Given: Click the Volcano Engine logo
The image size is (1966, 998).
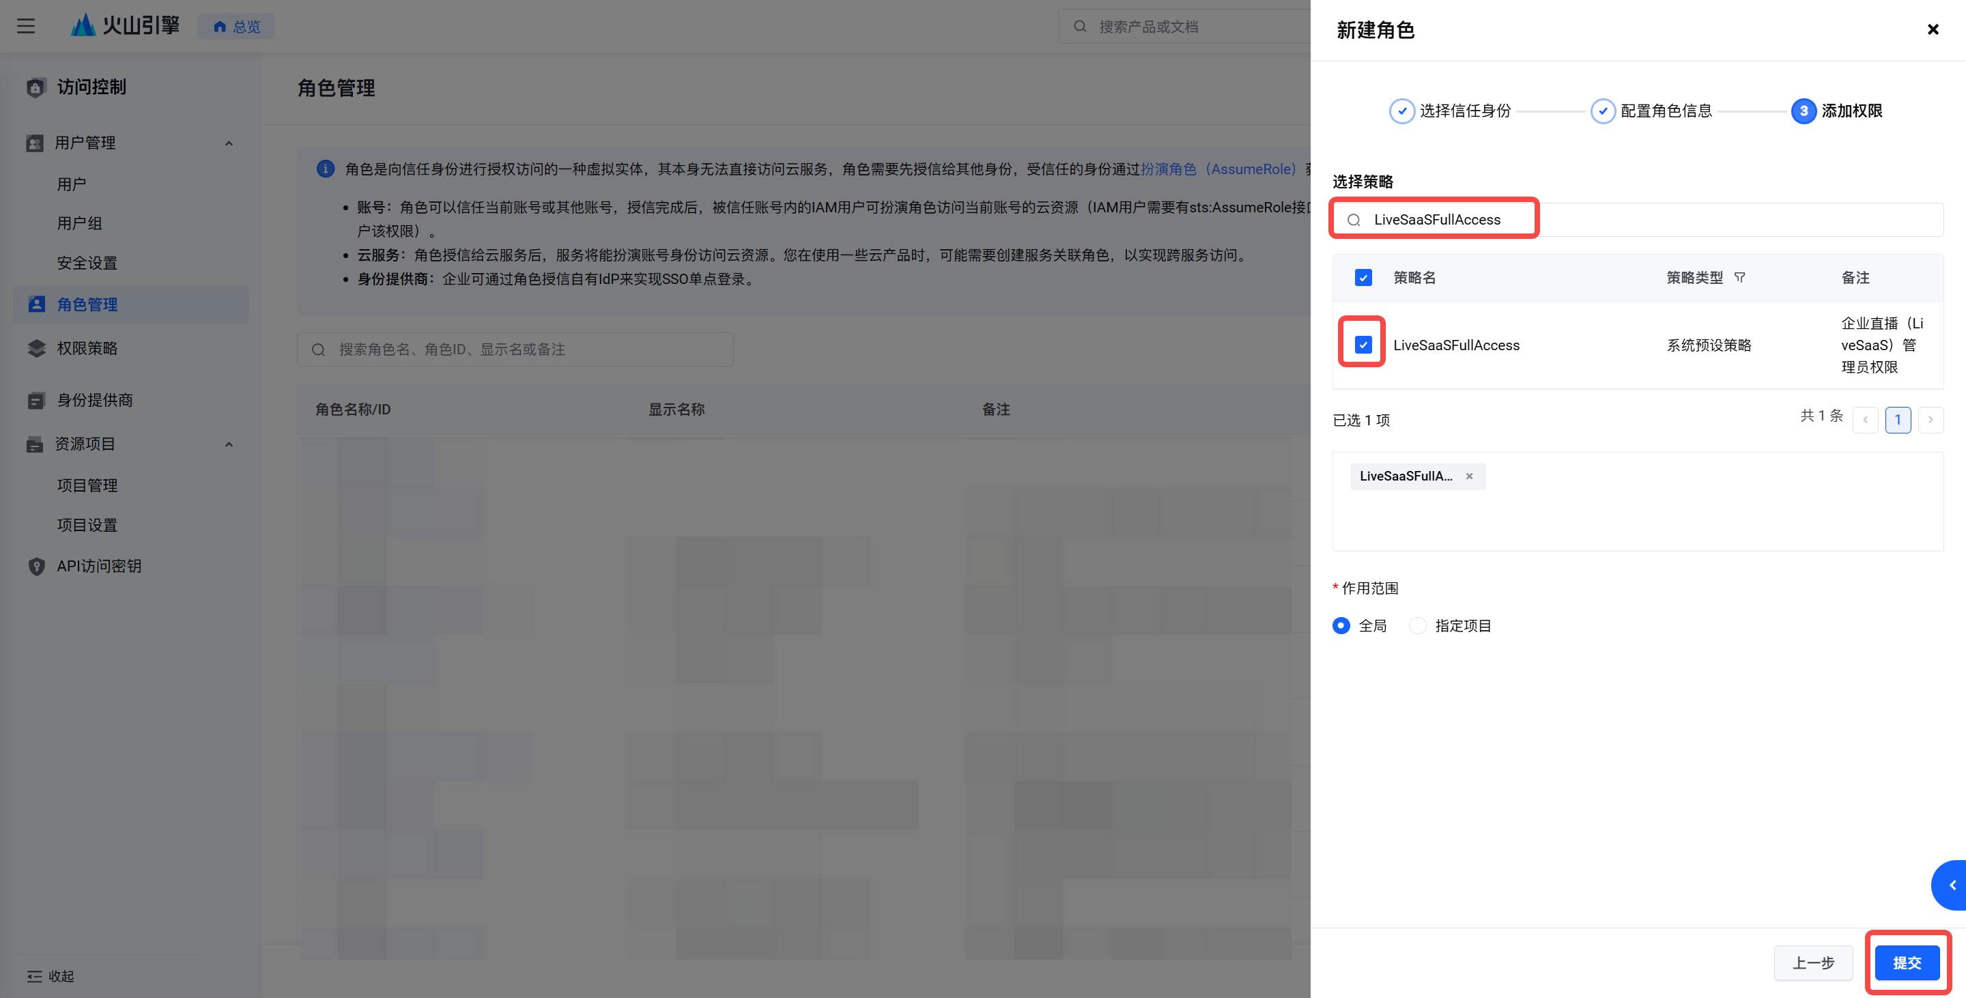Looking at the screenshot, I should pos(126,26).
